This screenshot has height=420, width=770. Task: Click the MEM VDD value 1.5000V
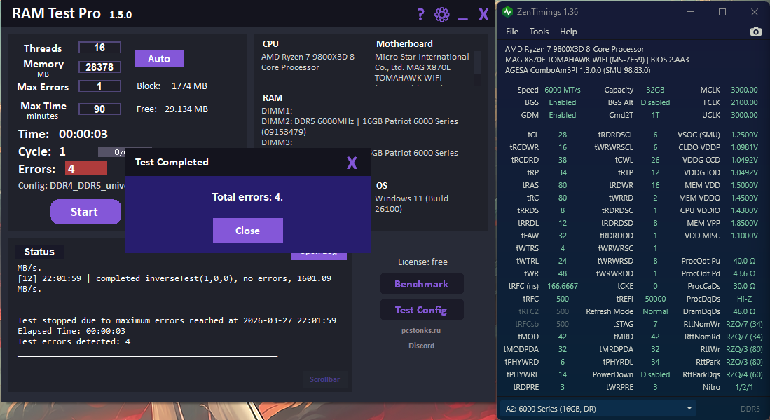[x=744, y=185]
